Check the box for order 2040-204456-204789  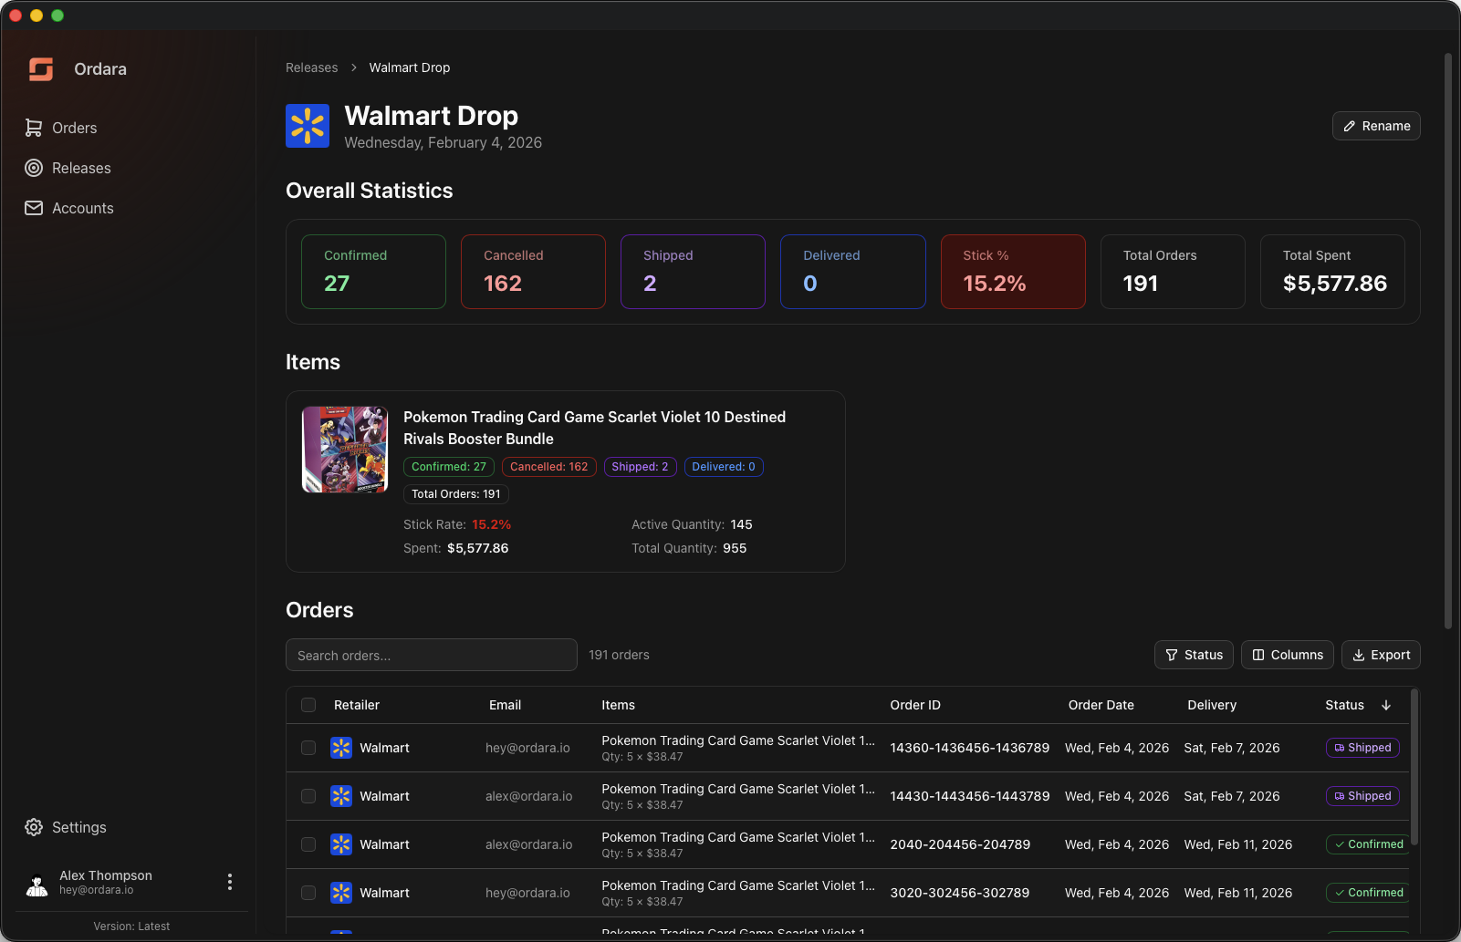(x=308, y=844)
